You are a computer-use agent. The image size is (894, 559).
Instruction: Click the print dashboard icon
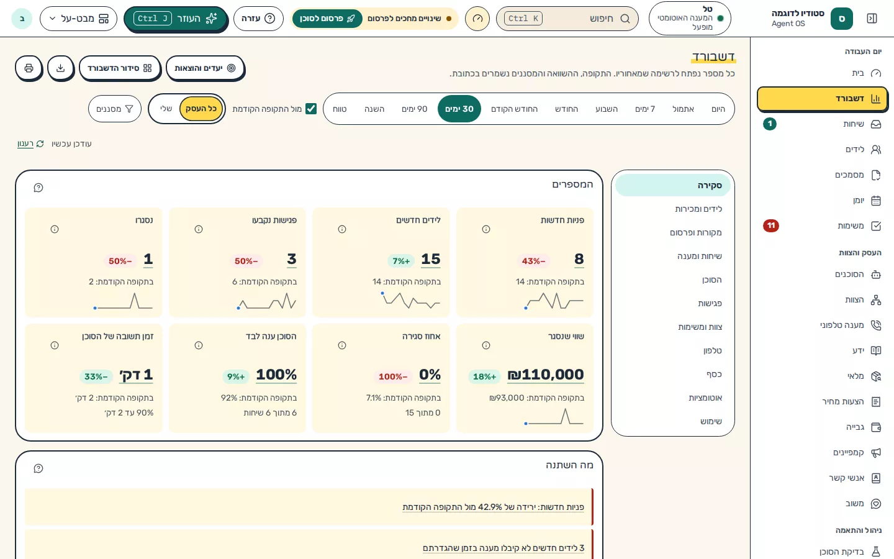(x=29, y=68)
